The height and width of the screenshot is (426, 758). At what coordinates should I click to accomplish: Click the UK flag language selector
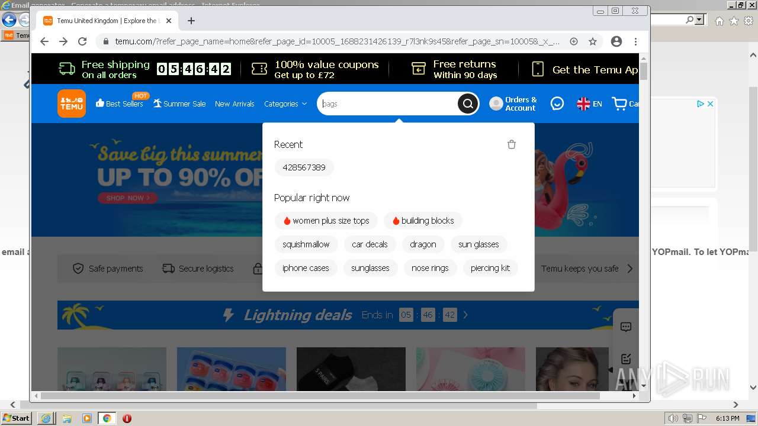pyautogui.click(x=583, y=104)
